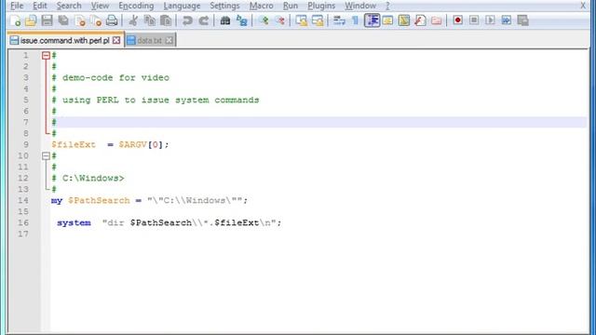Collapse the comment fold at line 10
This screenshot has width=596, height=335.
pos(46,155)
